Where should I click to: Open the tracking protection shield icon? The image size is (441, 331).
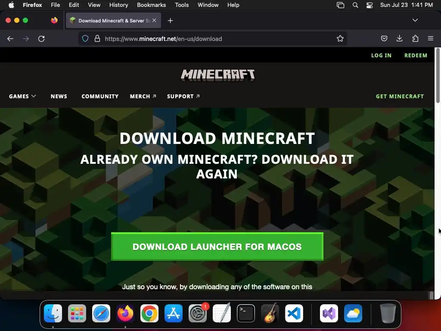pos(85,38)
